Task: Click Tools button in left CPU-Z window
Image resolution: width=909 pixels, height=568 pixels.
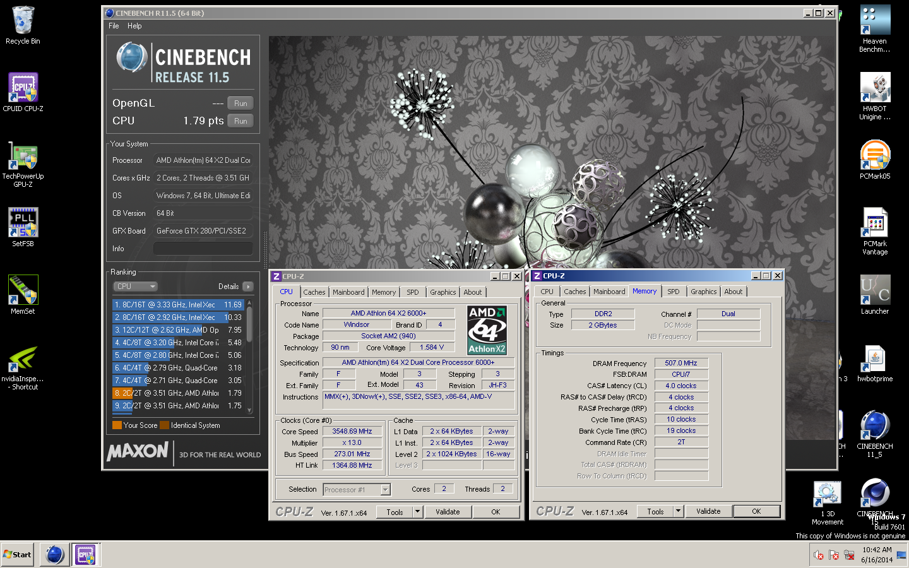Action: click(395, 512)
